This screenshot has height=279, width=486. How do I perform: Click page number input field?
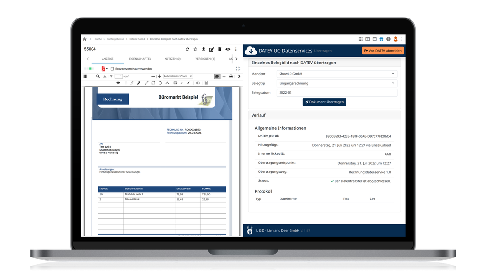[x=119, y=76]
